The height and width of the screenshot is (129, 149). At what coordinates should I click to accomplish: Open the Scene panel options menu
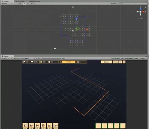click(146, 2)
